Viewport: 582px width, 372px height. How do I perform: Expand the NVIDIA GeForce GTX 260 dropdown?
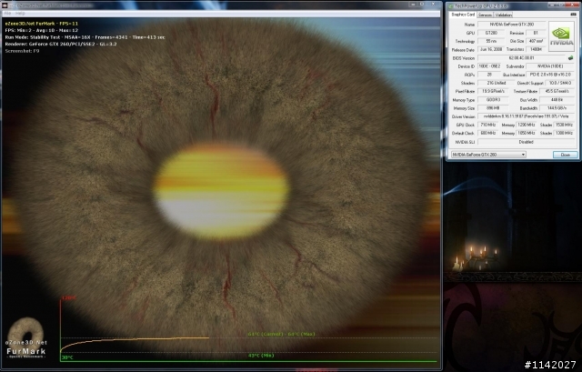pos(488,155)
